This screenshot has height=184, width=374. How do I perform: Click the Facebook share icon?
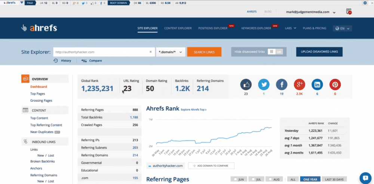pos(282,85)
